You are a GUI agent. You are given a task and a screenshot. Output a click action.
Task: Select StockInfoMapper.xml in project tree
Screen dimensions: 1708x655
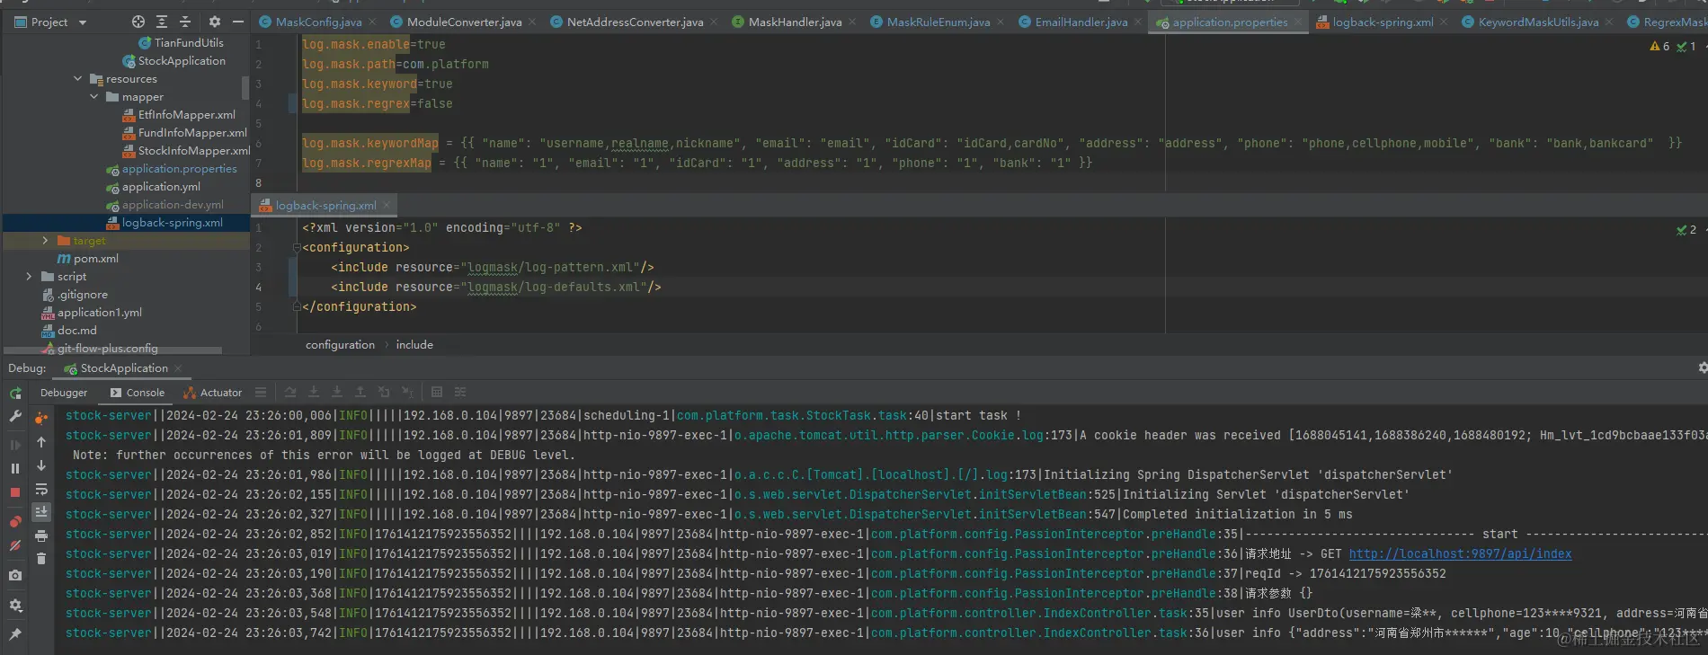click(x=186, y=151)
